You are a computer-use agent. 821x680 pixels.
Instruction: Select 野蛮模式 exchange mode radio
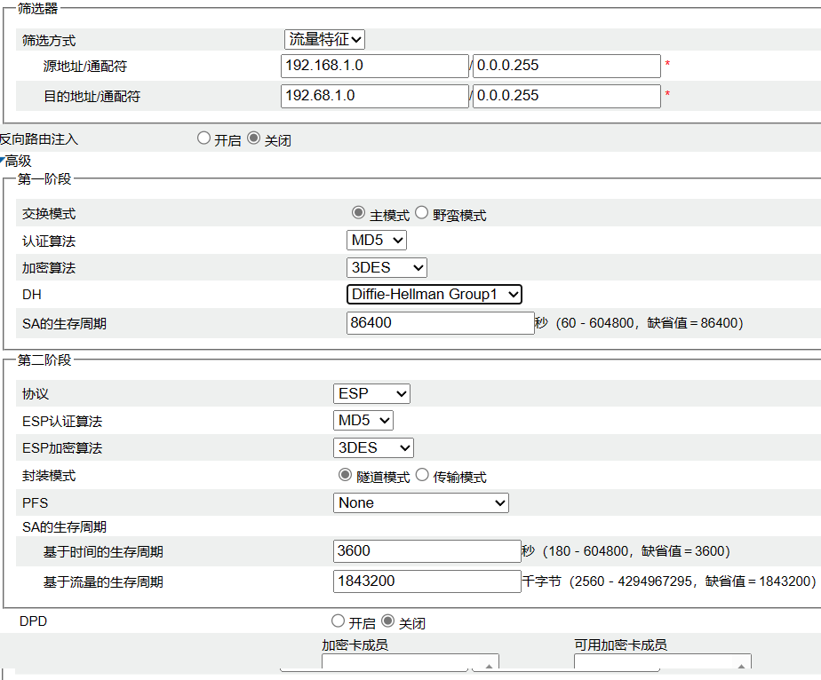point(421,212)
